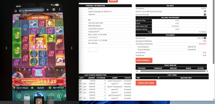Tap the win icon beside Rp1.943,20
The height and width of the screenshot is (104, 215).
tap(50, 88)
